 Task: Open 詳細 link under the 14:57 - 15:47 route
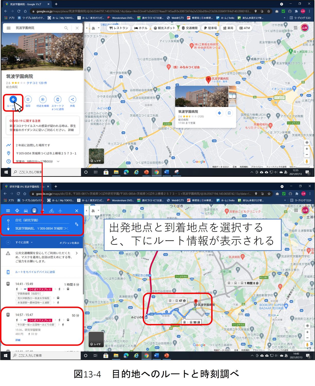18,340
